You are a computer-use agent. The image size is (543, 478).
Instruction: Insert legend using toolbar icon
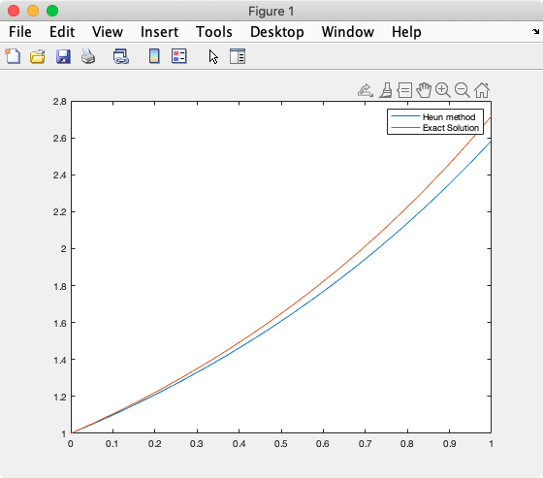(x=179, y=56)
